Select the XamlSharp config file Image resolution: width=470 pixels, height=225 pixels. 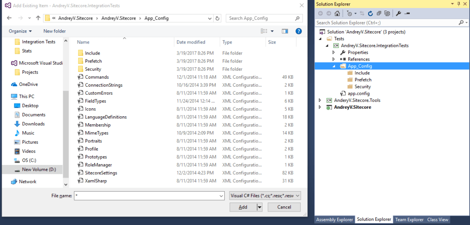pos(95,181)
